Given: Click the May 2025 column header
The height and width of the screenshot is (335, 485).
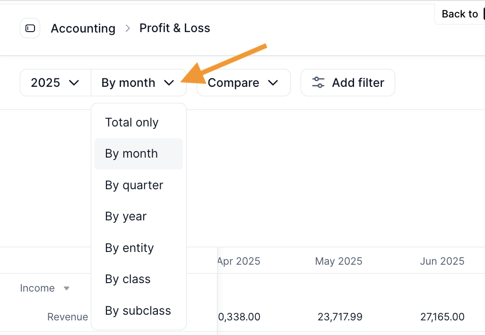Looking at the screenshot, I should pos(338,261).
